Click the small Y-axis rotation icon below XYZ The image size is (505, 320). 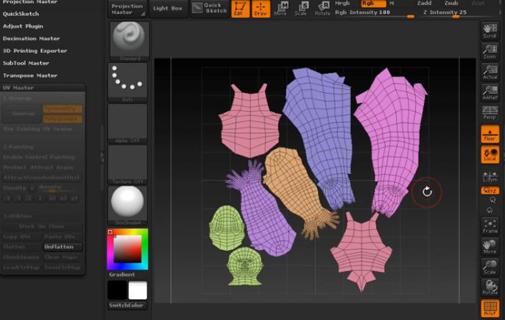[492, 200]
